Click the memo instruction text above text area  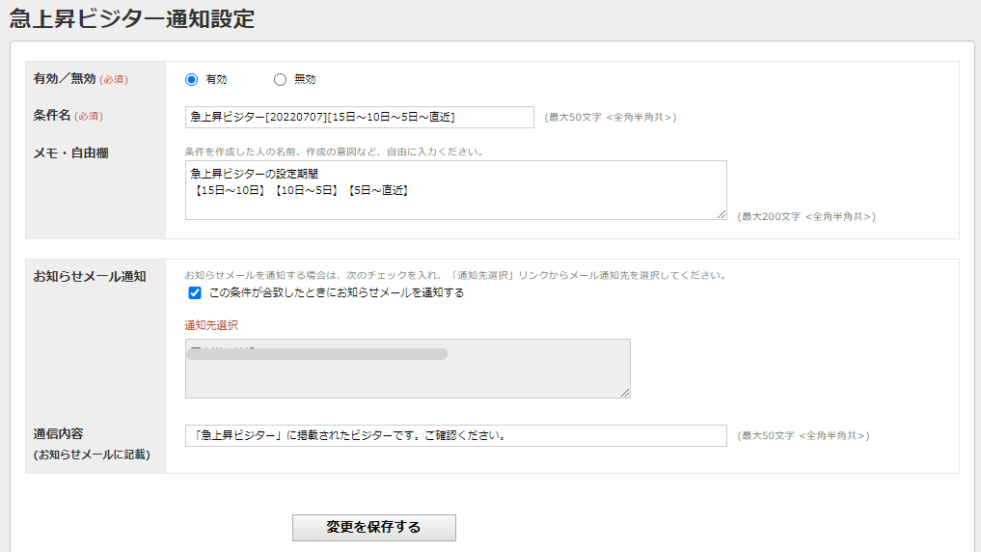pos(334,152)
